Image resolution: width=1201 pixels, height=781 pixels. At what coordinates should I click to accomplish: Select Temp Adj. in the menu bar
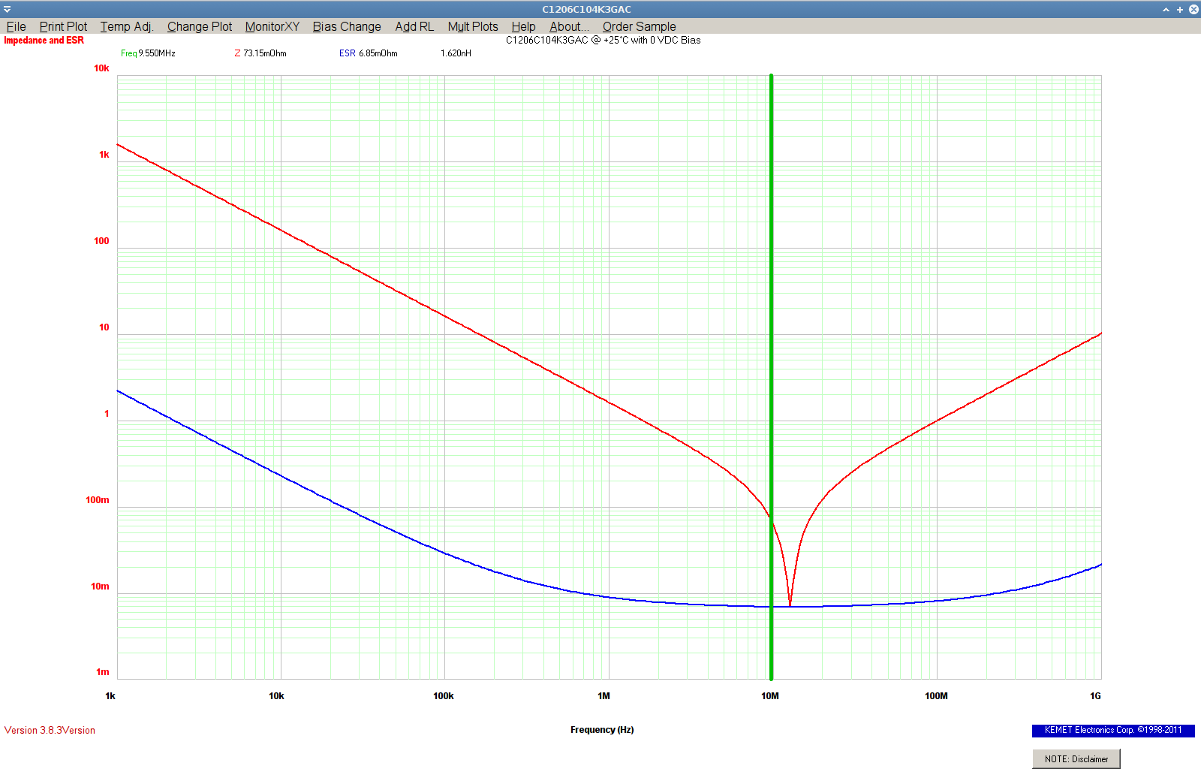tap(127, 26)
